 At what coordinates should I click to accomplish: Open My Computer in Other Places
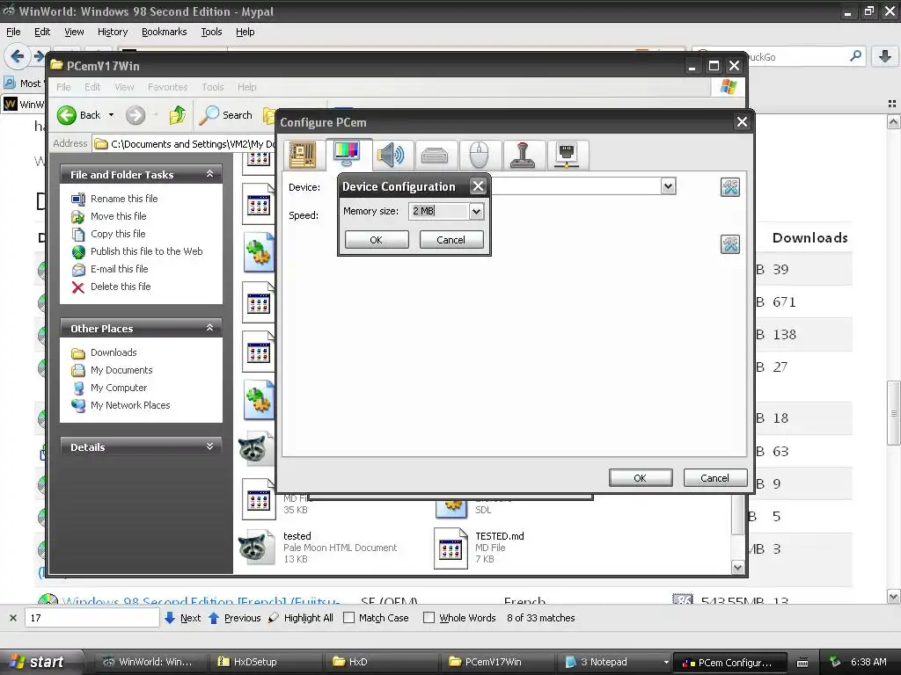(119, 388)
